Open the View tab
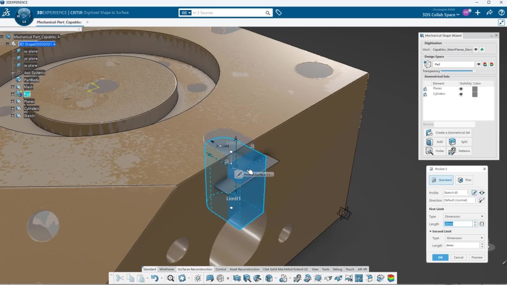The height and width of the screenshot is (285, 507). point(315,269)
